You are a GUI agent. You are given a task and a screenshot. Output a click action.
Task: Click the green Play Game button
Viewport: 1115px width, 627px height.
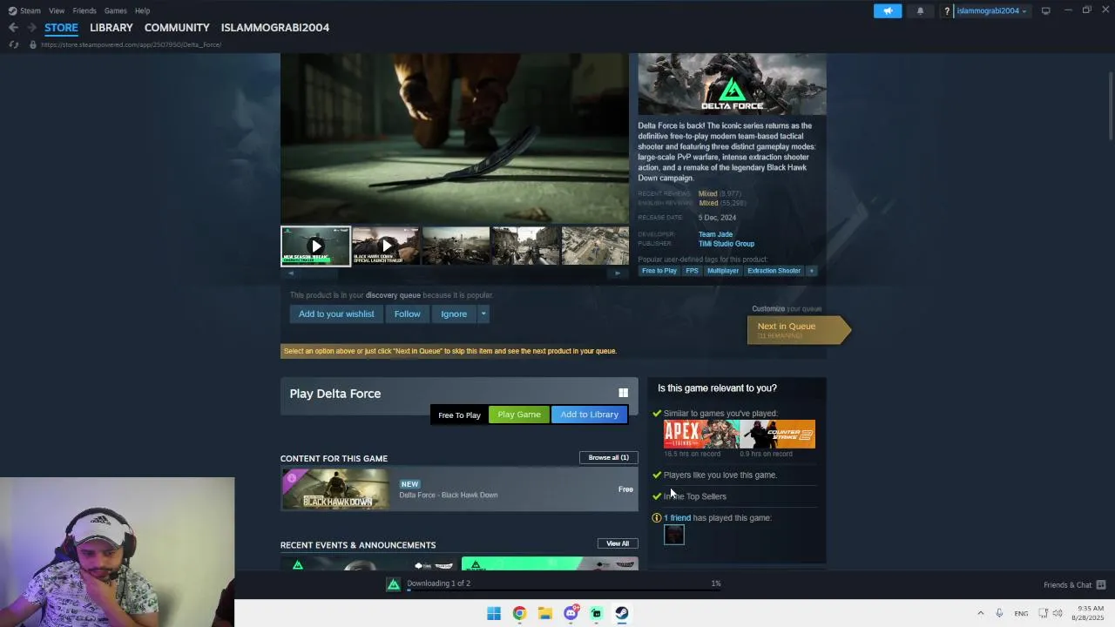tap(519, 415)
